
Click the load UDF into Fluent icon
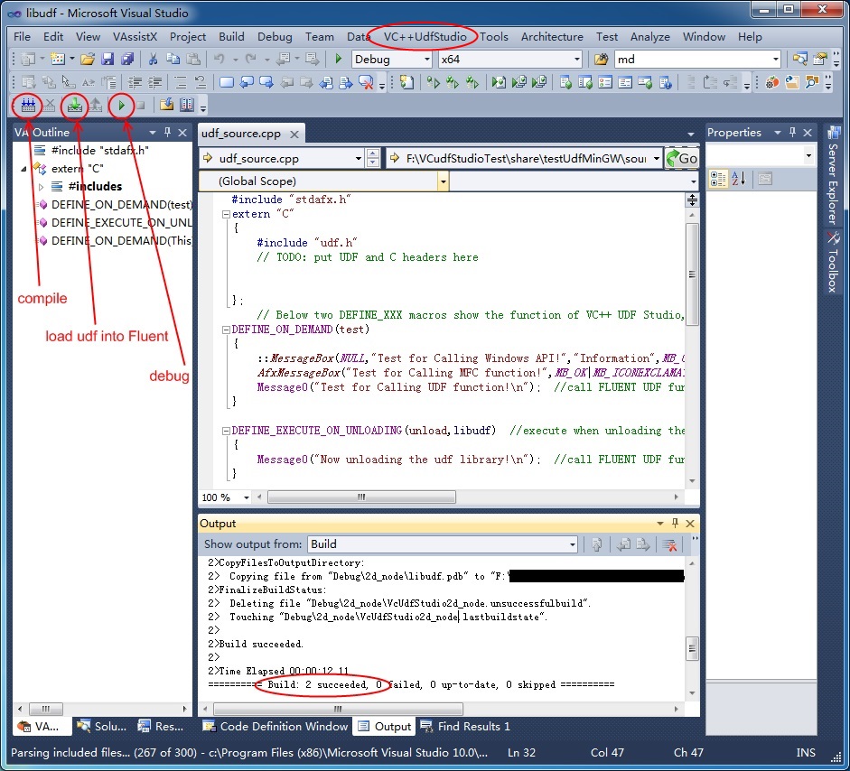[x=75, y=106]
